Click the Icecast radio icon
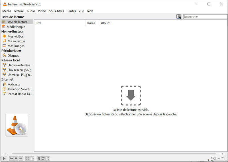This screenshot has width=228, height=162. click(x=5, y=94)
